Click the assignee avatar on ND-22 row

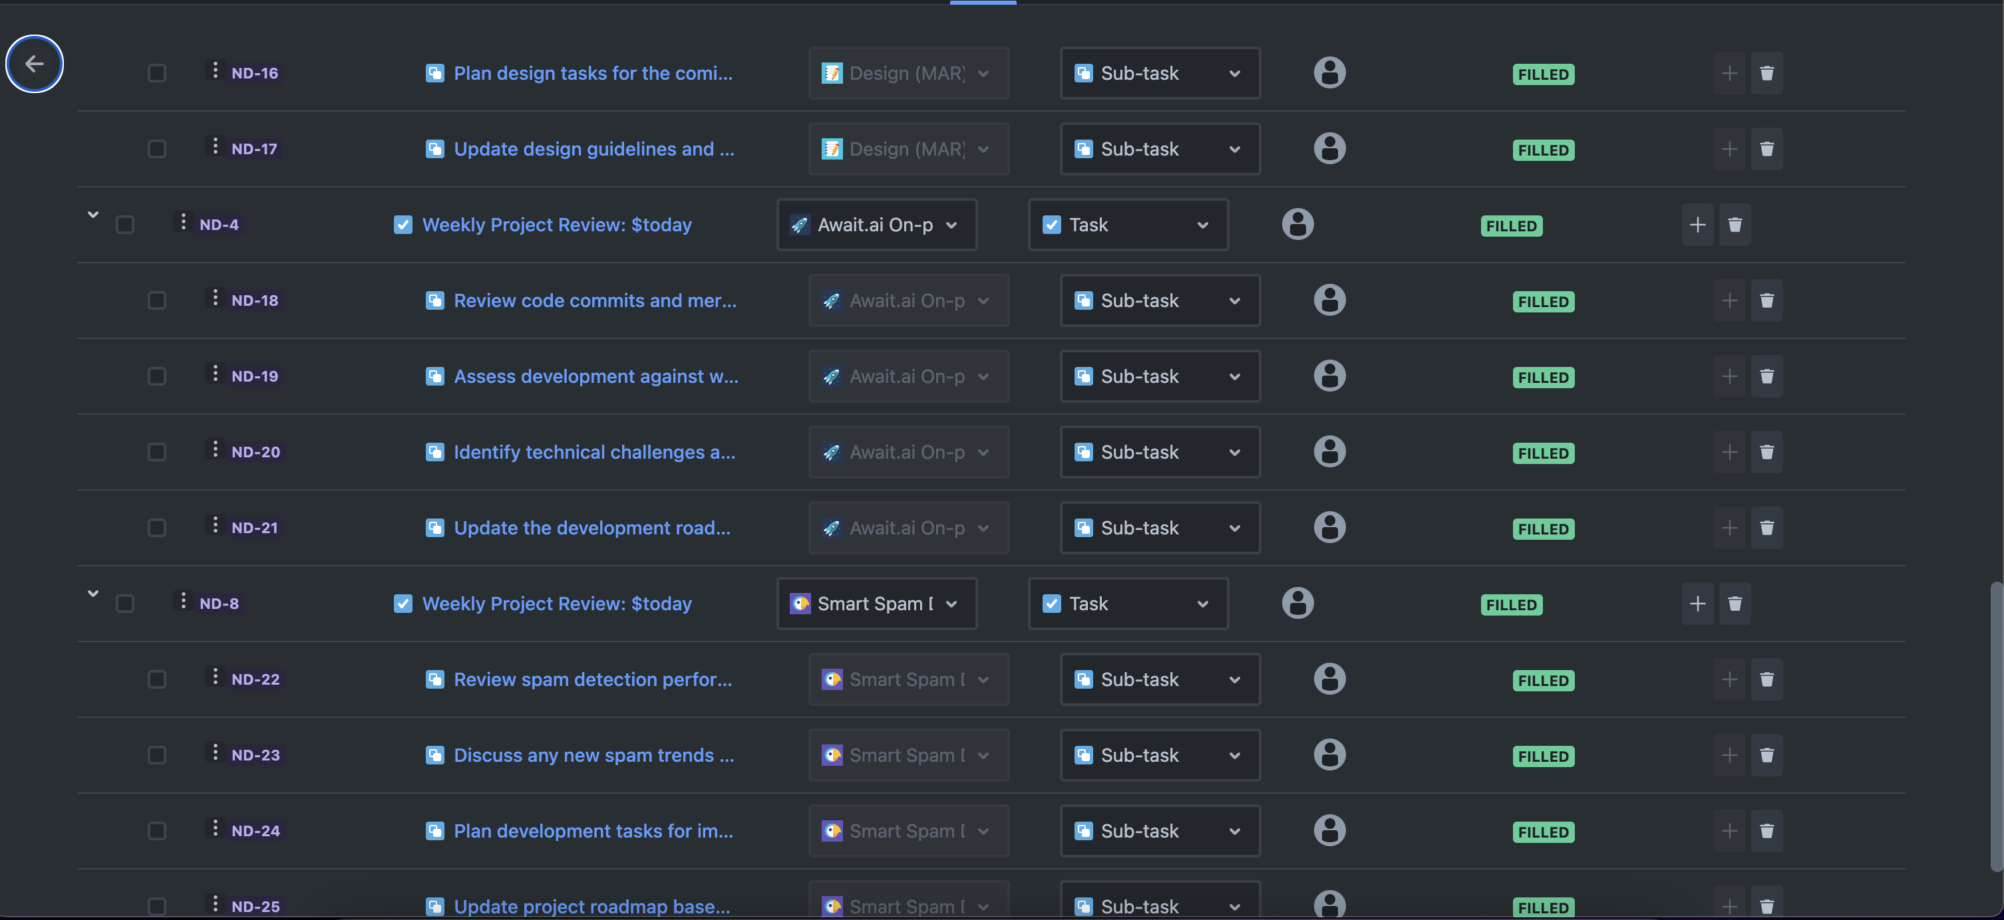tap(1329, 679)
